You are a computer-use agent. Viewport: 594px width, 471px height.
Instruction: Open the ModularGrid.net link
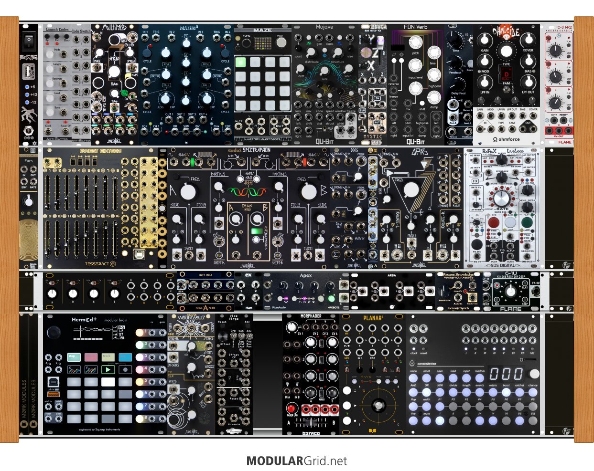point(297,461)
